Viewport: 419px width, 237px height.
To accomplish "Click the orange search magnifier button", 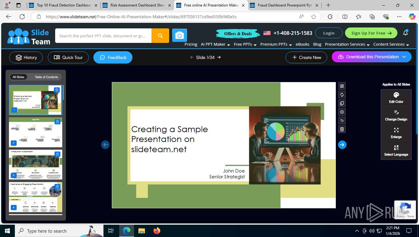I will coord(160,36).
